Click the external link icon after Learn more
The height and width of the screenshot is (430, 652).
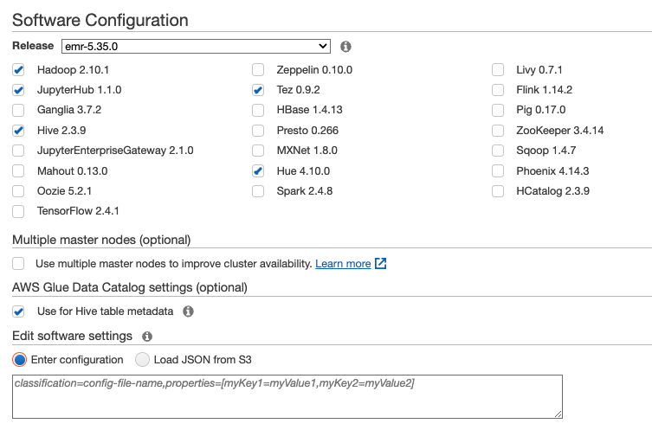(x=380, y=263)
